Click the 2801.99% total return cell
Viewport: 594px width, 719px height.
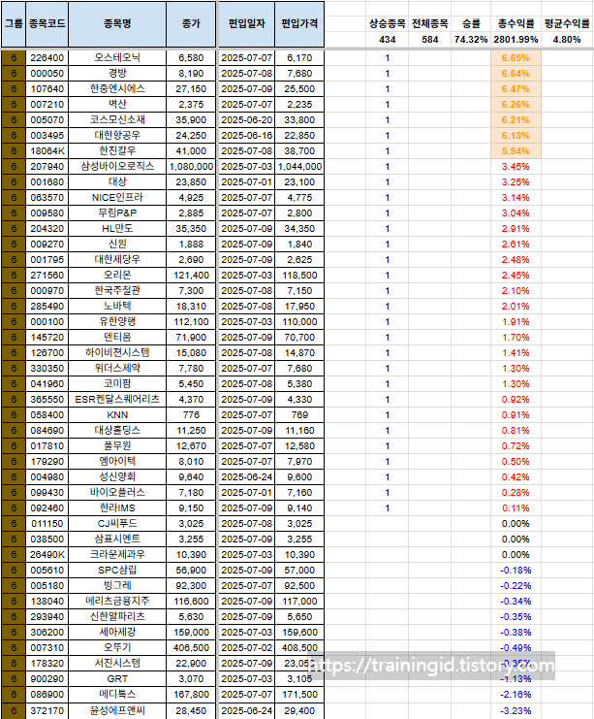(516, 40)
